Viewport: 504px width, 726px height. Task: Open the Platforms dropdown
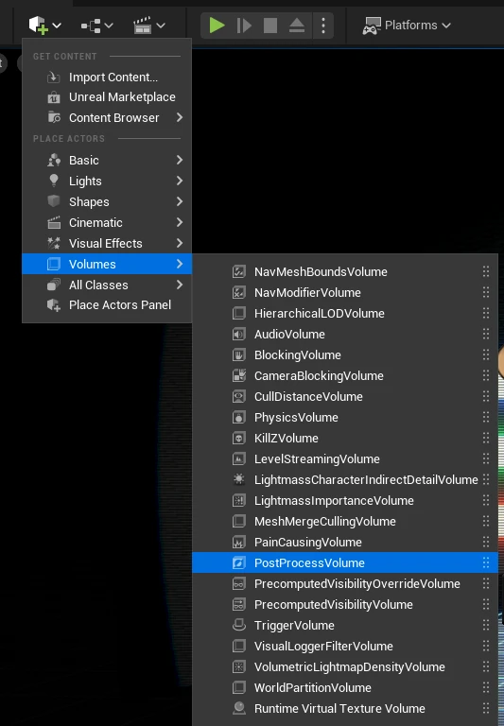tap(407, 25)
